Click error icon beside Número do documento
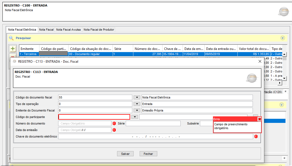 click(114, 123)
